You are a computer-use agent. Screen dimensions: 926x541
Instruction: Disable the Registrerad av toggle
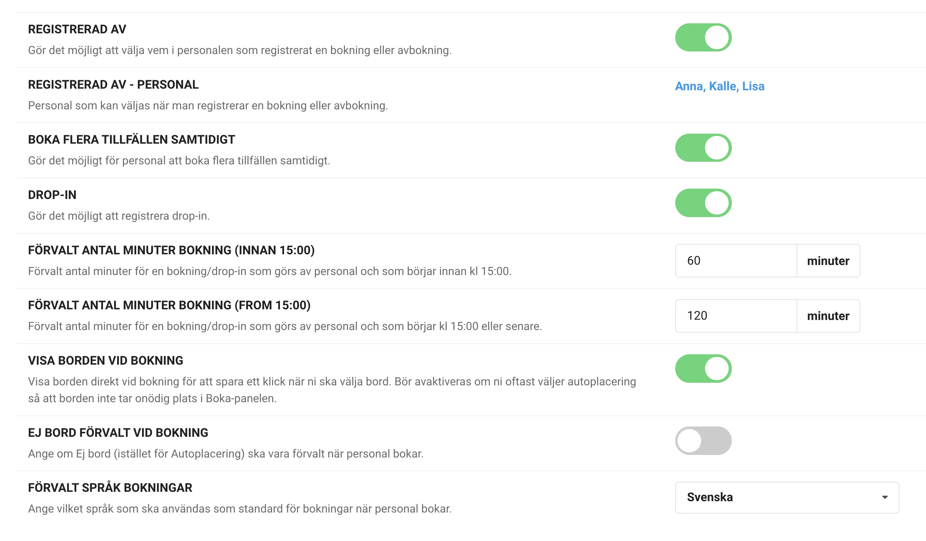703,38
